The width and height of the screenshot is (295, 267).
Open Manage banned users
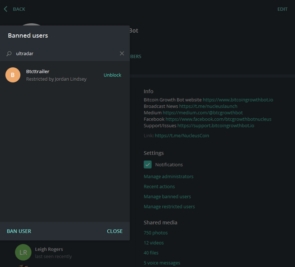click(167, 197)
